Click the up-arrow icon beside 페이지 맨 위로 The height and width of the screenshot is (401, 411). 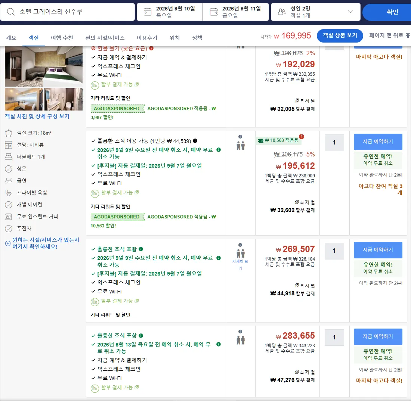(408, 35)
